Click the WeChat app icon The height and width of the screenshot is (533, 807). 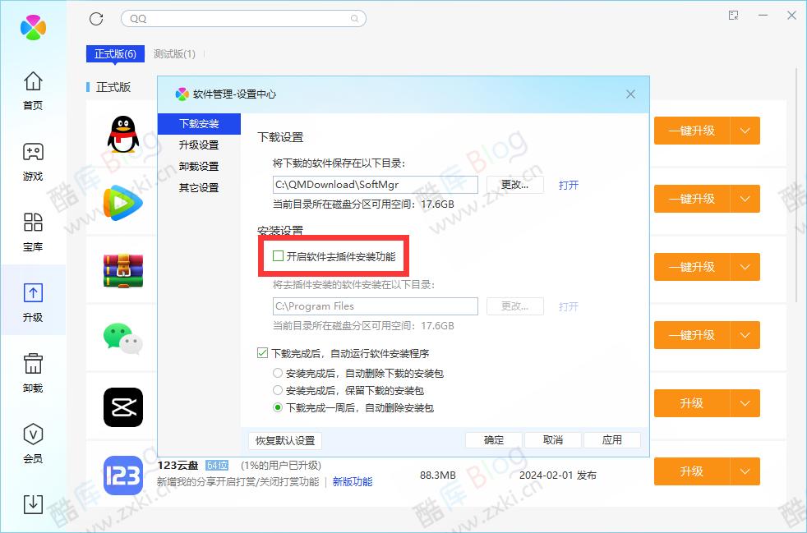pos(122,339)
